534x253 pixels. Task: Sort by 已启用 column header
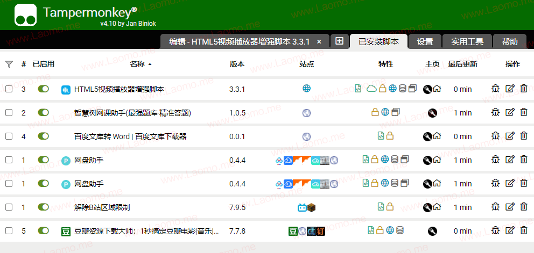(x=43, y=64)
